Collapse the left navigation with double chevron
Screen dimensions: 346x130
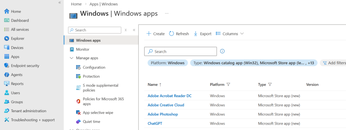point(59,2)
